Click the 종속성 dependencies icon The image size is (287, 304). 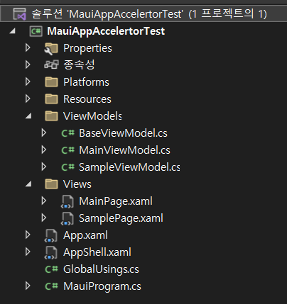coord(51,64)
